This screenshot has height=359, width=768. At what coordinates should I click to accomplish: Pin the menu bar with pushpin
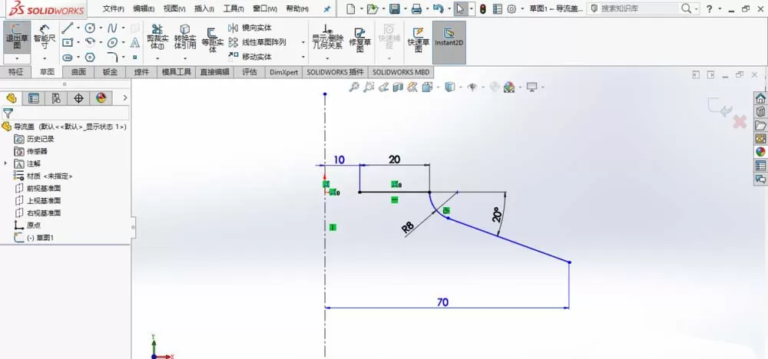pyautogui.click(x=327, y=8)
